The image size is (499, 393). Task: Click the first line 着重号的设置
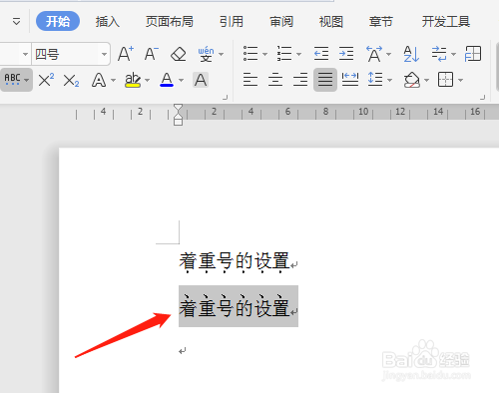[235, 261]
